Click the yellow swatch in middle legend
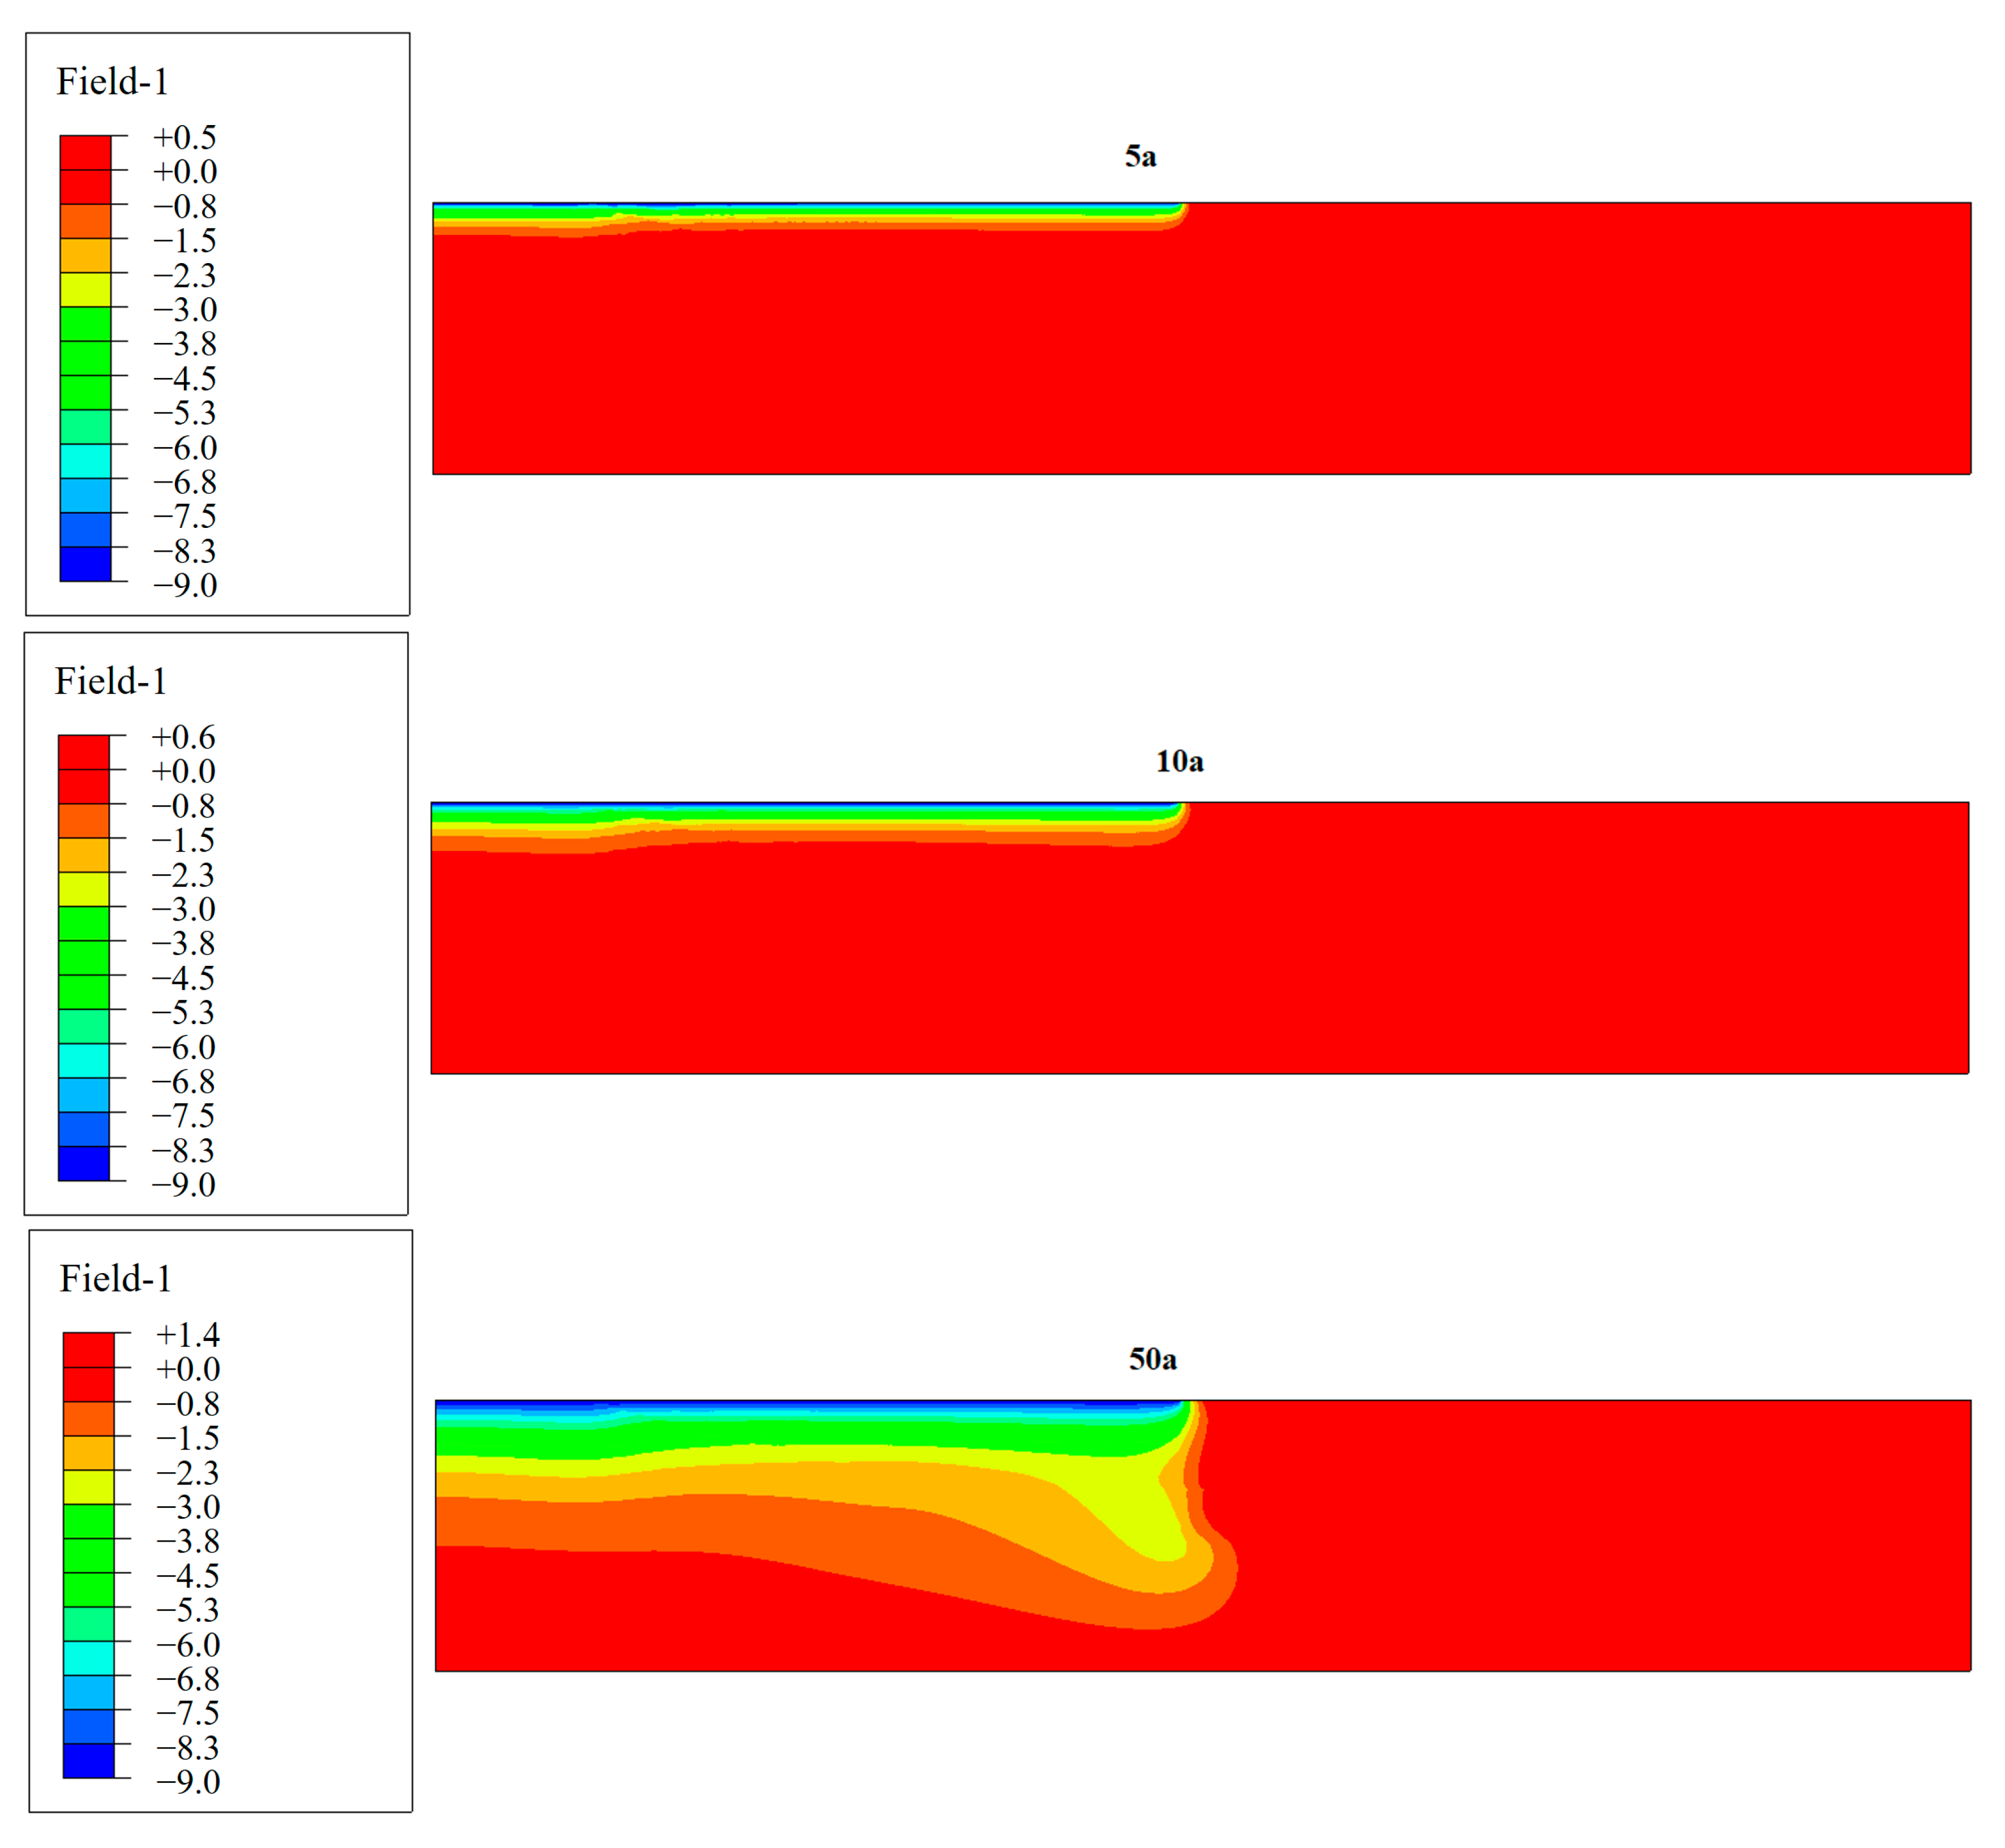 pyautogui.click(x=84, y=889)
